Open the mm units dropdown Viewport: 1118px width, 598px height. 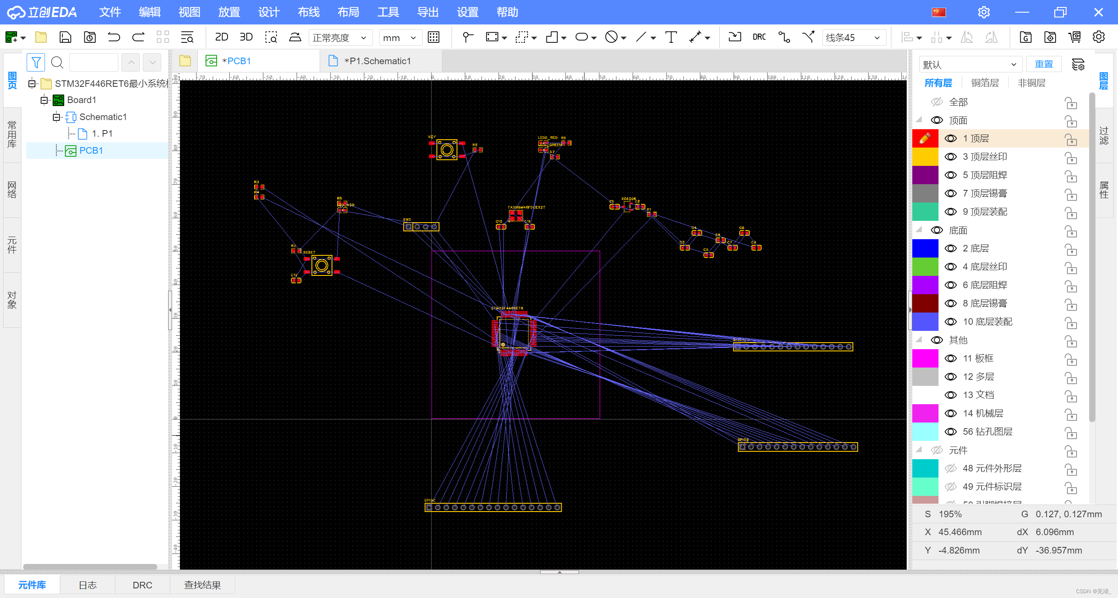click(400, 38)
